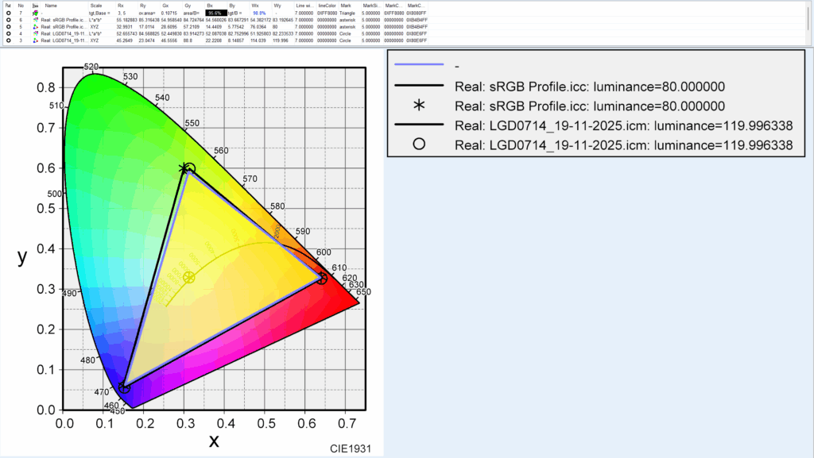Click the profile icon in row No 3
This screenshot has width=814, height=458.
coord(36,40)
